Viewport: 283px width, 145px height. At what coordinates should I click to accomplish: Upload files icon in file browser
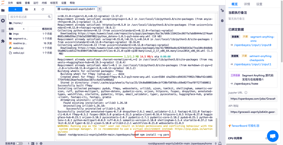(35, 9)
